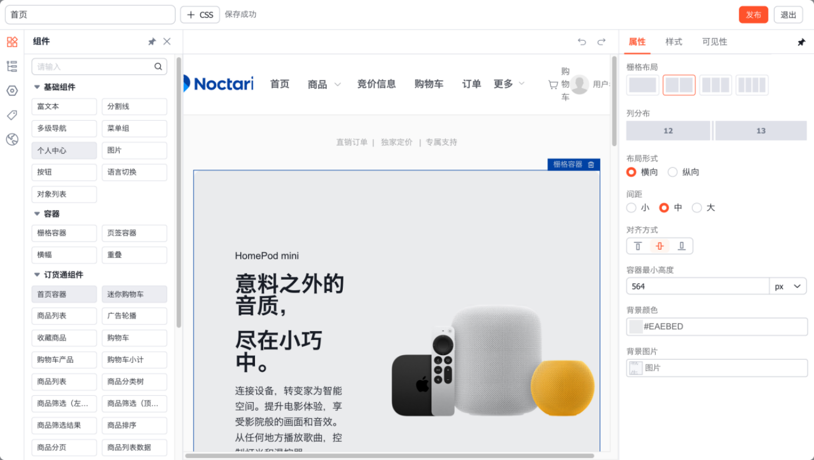Click the column distribution 13 segment
Viewport: 814px width, 460px height.
pos(761,131)
